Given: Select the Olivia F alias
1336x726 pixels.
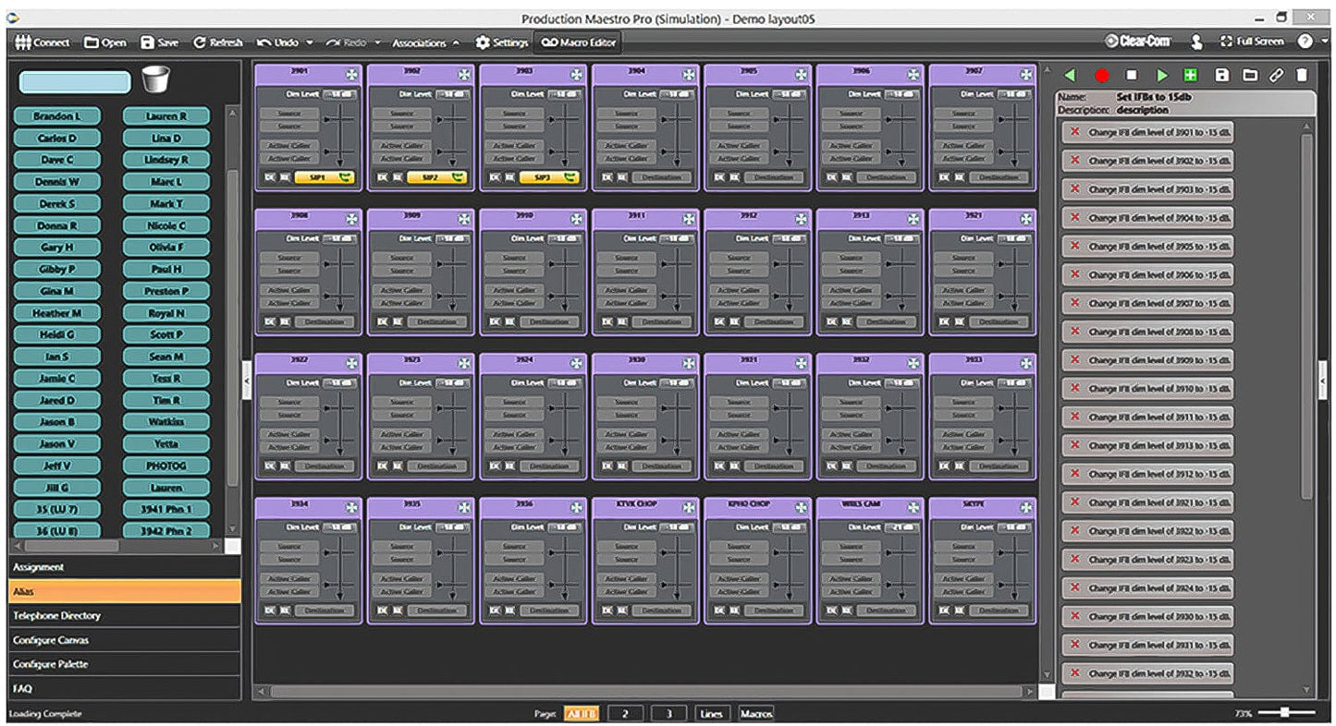Looking at the screenshot, I should coord(166,248).
